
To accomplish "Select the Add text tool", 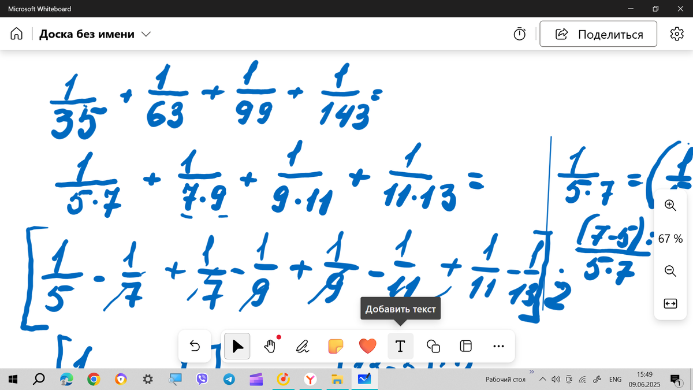I will [x=400, y=346].
